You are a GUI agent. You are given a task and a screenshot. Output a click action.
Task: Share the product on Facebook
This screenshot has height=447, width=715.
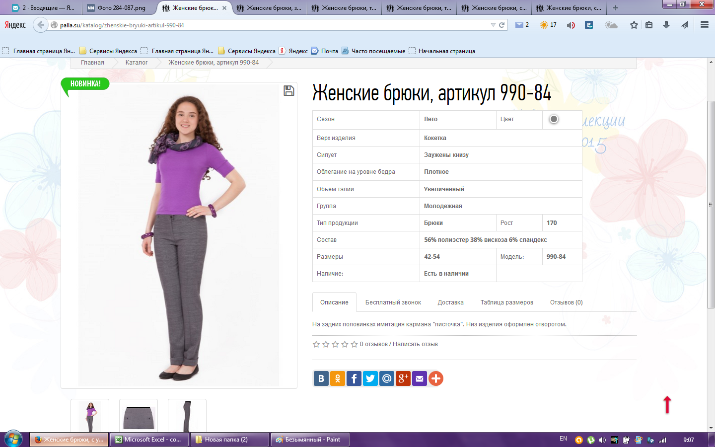(x=354, y=378)
